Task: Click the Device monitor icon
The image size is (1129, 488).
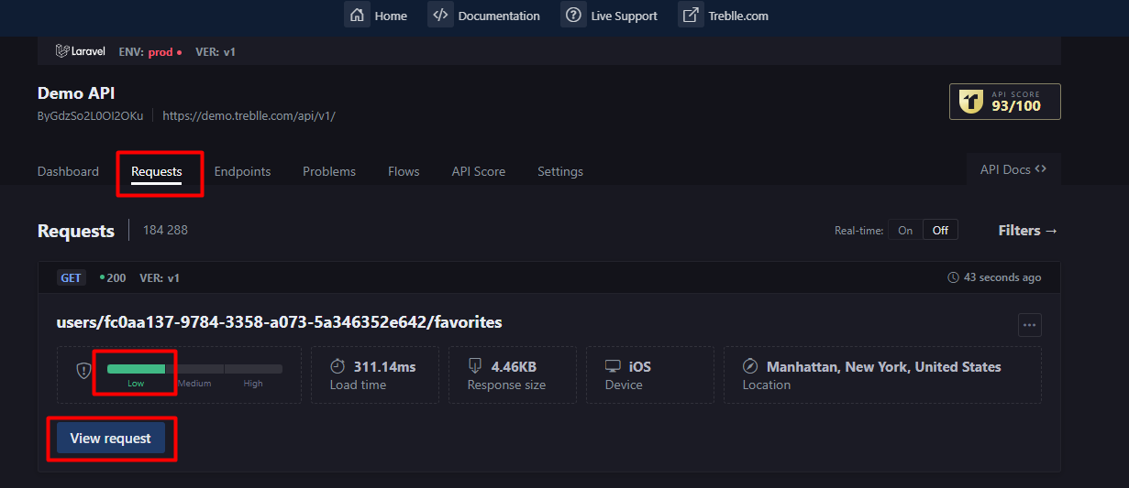Action: click(613, 366)
